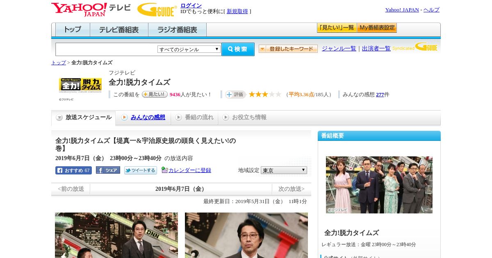Expand the 地域設定 東京 region dropdown
Image resolution: width=492 pixels, height=258 pixels.
[284, 170]
